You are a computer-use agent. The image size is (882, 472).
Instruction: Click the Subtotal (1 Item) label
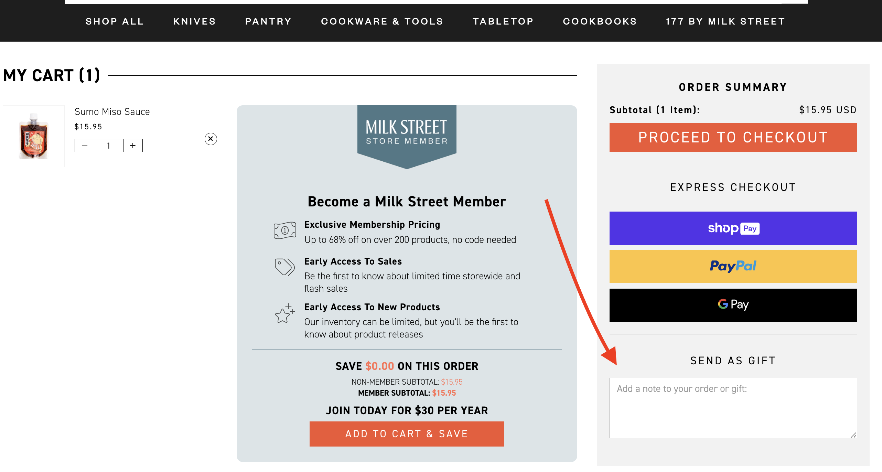(655, 110)
